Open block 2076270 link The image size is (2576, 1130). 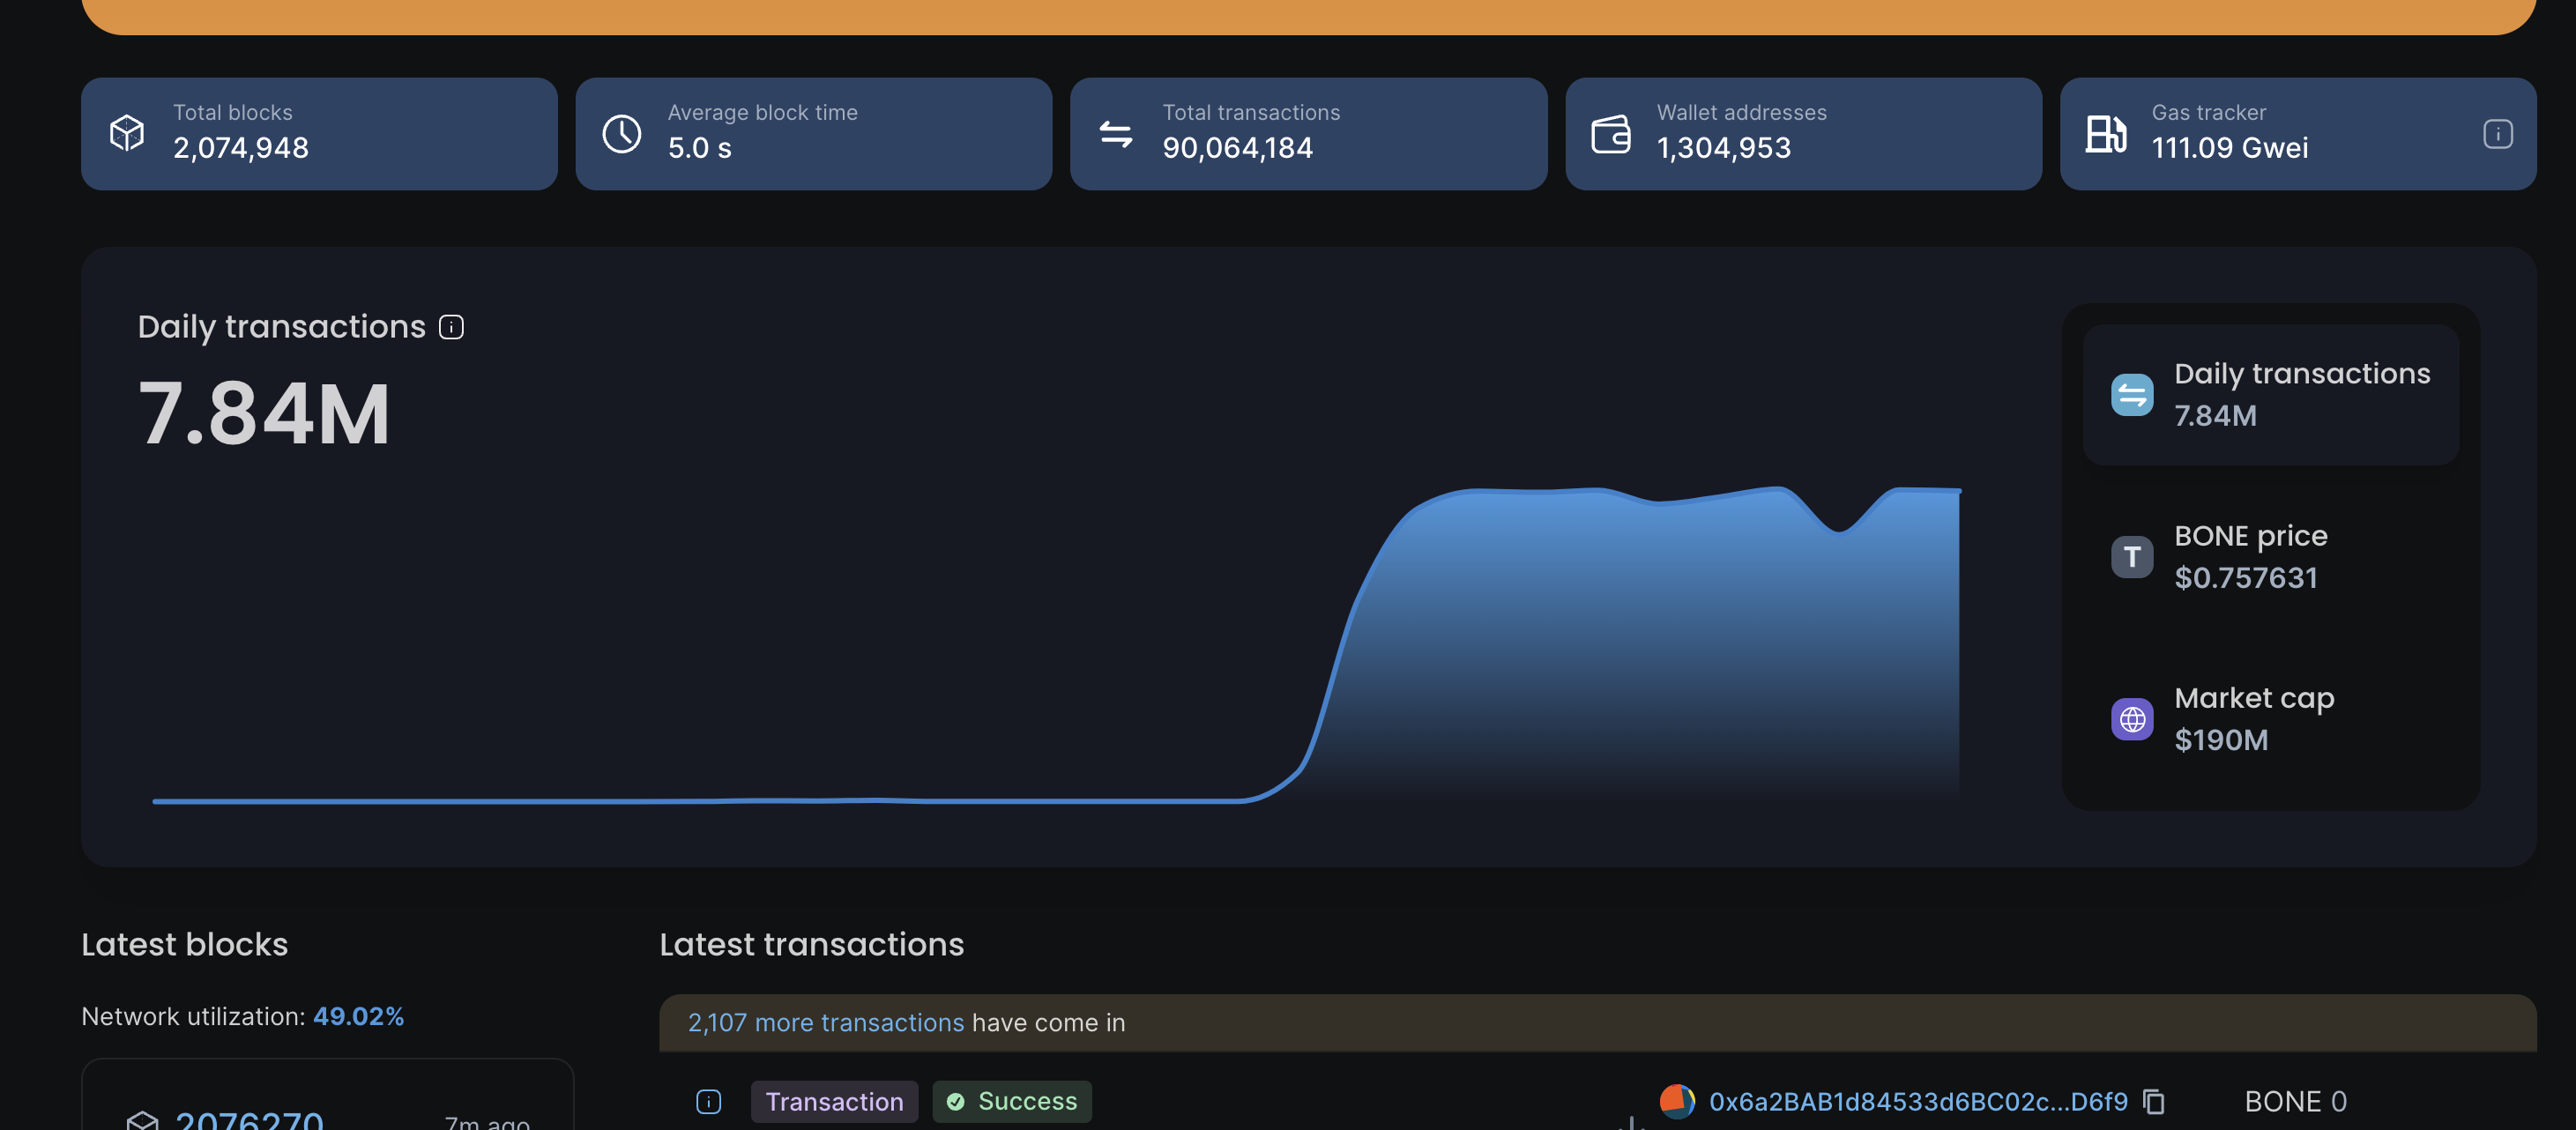(249, 1120)
